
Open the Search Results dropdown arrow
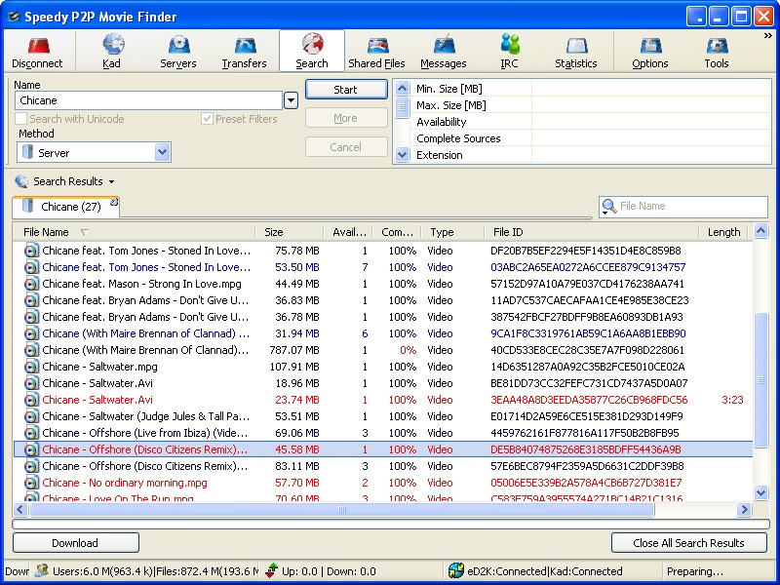(x=111, y=182)
